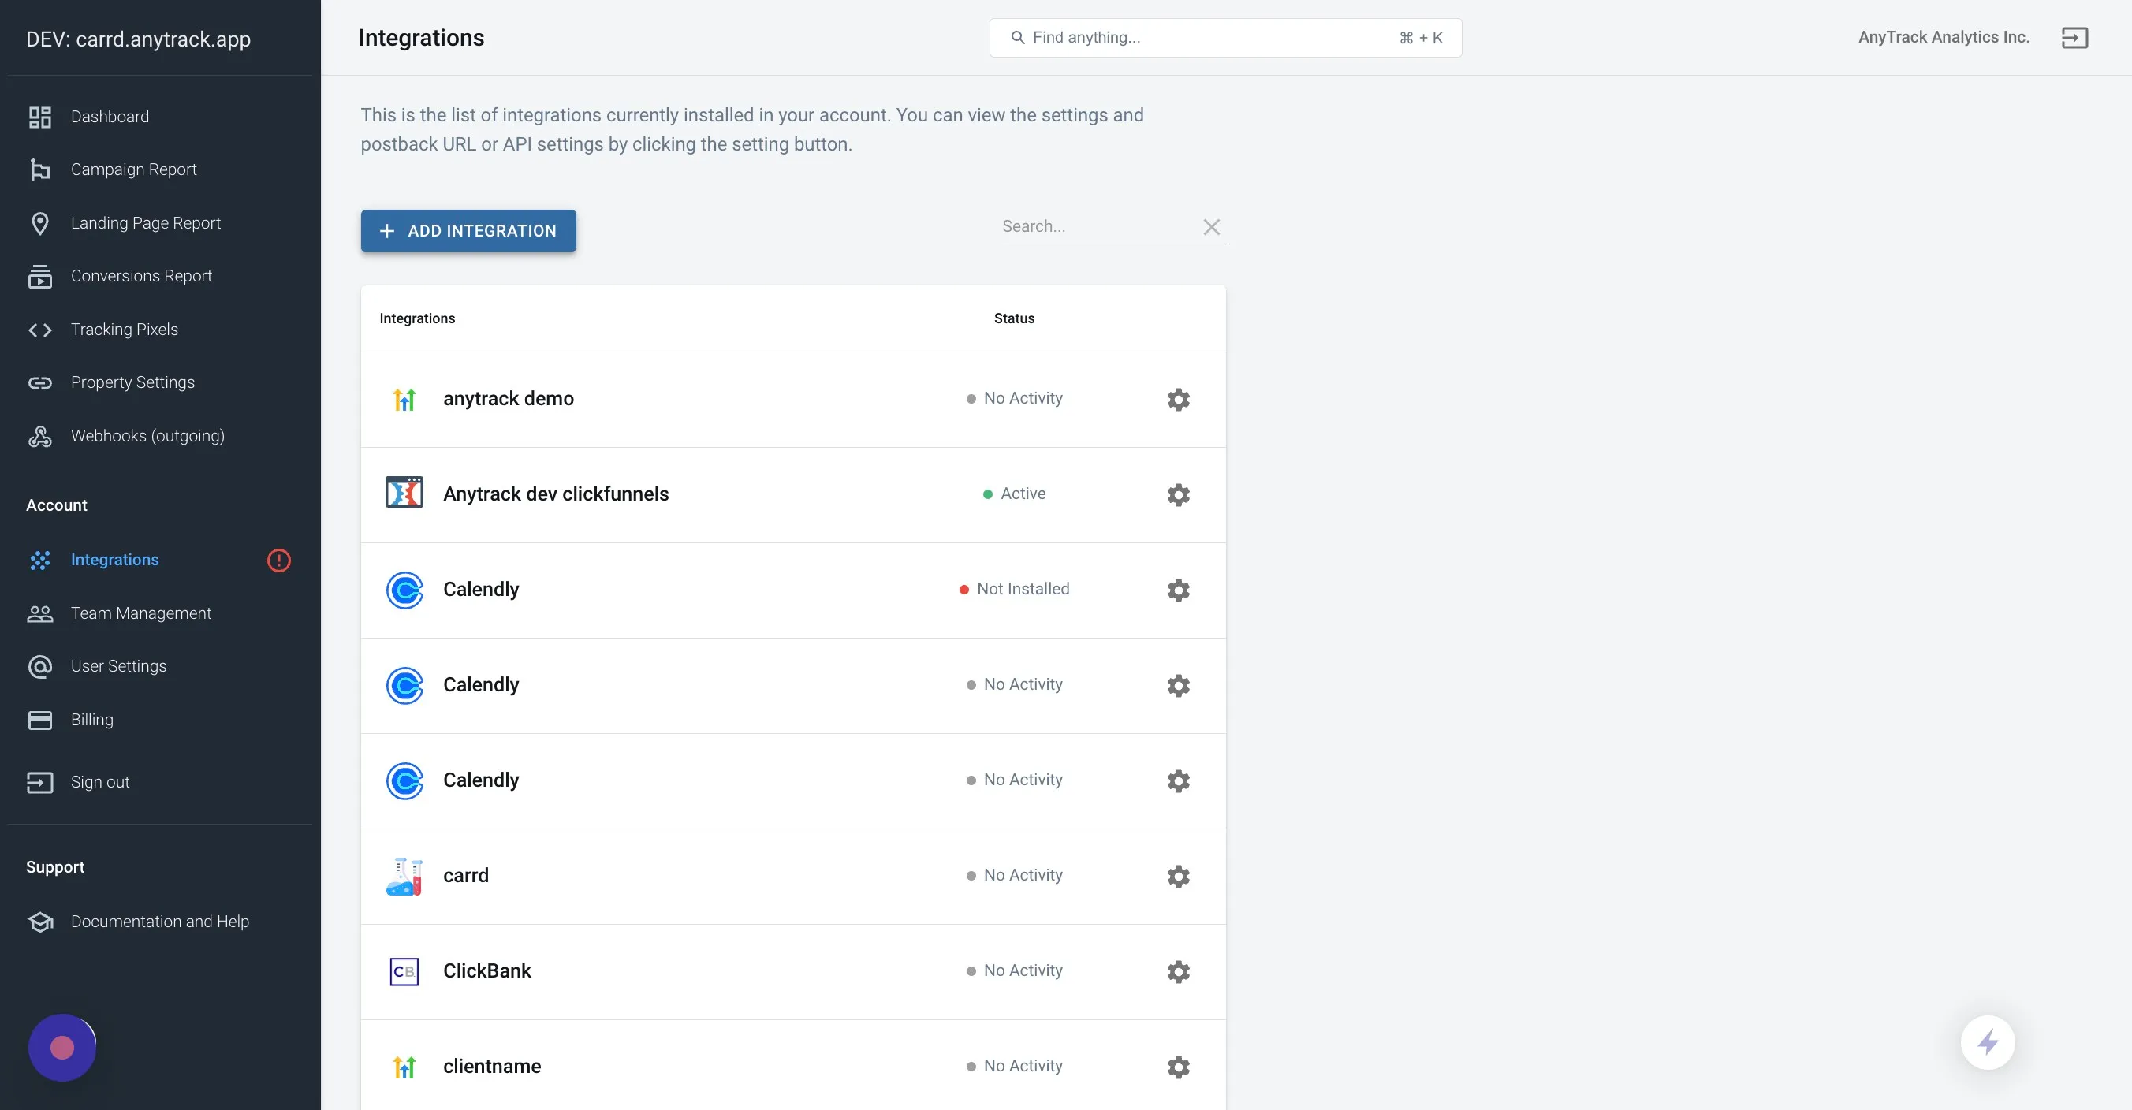Viewport: 2132px width, 1110px height.
Task: Open Conversions Report page
Action: click(141, 277)
